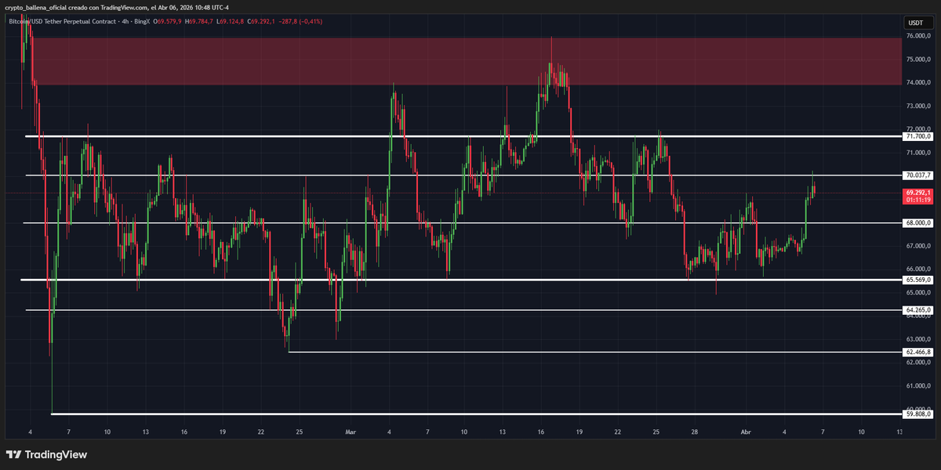Click the 63.000,0 price axis tick

click(917, 339)
